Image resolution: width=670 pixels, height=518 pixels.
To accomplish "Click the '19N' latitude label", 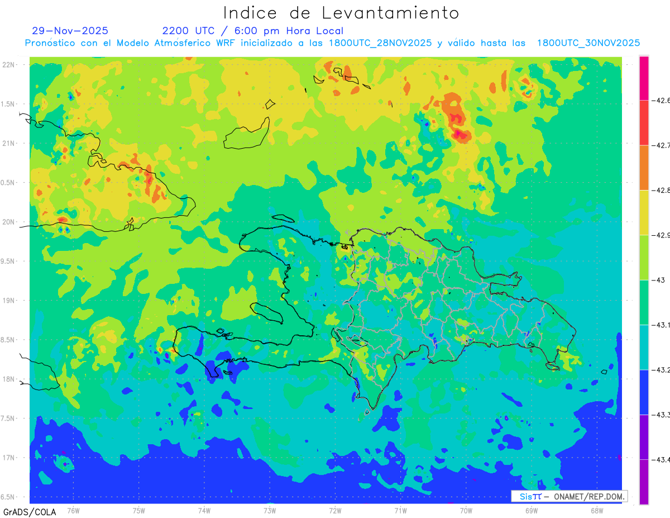I will [9, 300].
